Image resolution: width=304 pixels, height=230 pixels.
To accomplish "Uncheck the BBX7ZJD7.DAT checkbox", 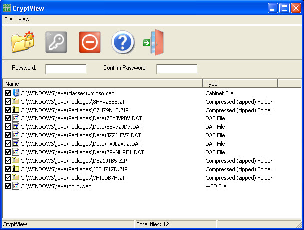I will tap(8, 127).
